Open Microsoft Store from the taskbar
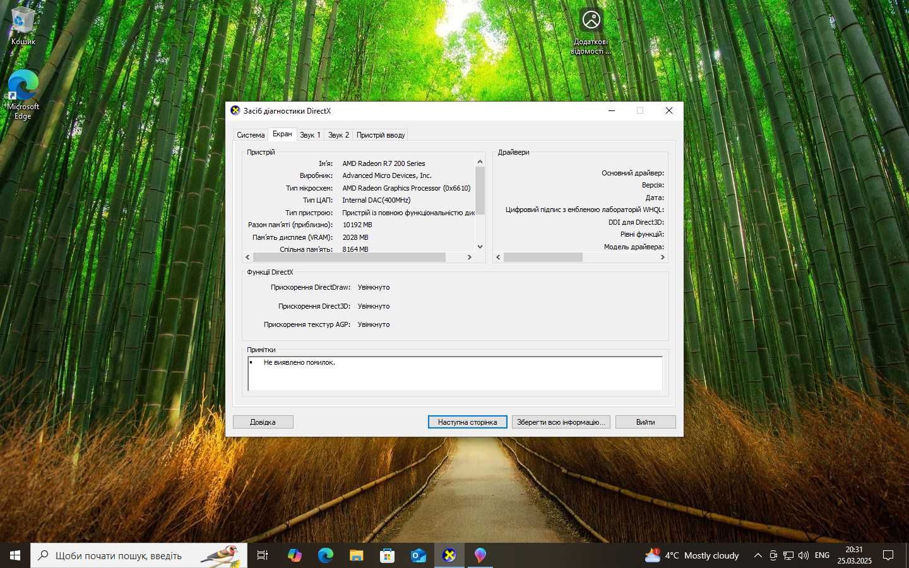The image size is (909, 568). click(387, 555)
